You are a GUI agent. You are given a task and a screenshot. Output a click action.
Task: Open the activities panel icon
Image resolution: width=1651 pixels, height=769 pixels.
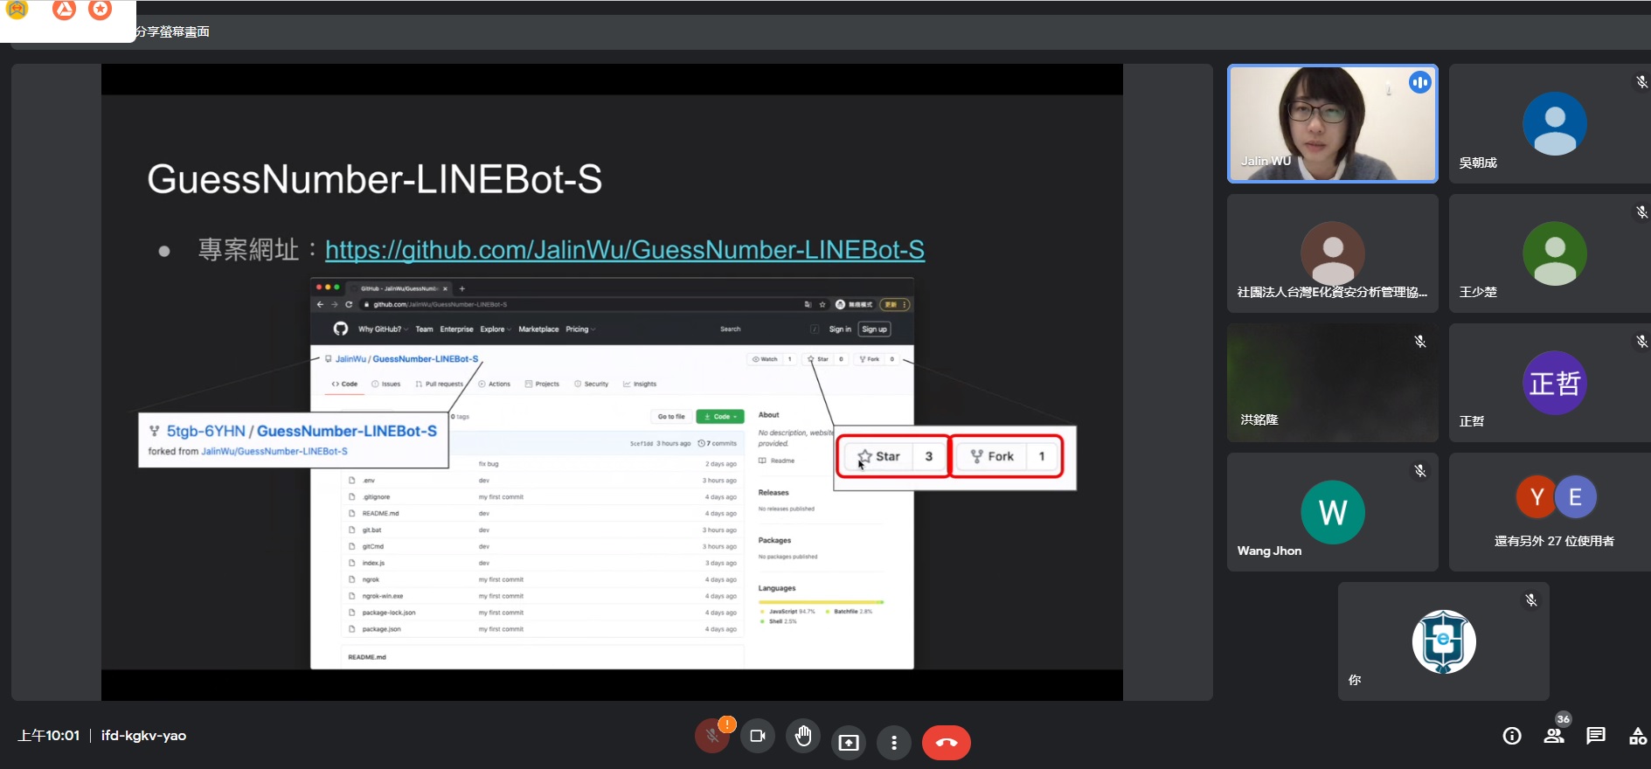click(1638, 736)
